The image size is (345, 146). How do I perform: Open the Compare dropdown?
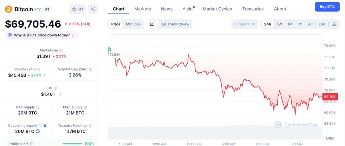tap(245, 24)
